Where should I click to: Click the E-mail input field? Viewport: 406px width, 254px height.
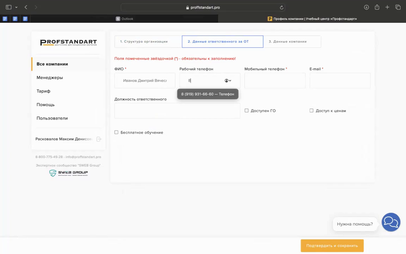pyautogui.click(x=340, y=80)
